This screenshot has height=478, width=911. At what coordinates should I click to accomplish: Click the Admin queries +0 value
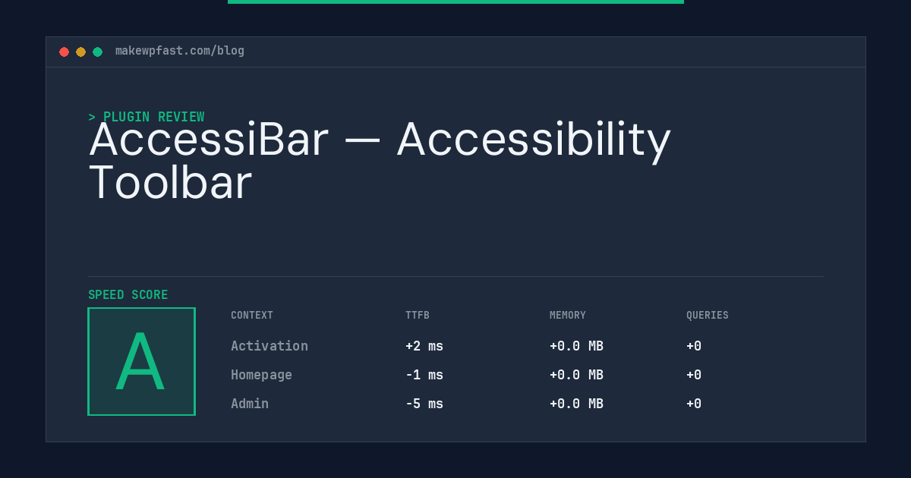694,404
